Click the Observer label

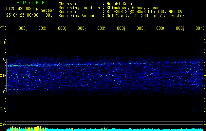pyautogui.click(x=68, y=4)
